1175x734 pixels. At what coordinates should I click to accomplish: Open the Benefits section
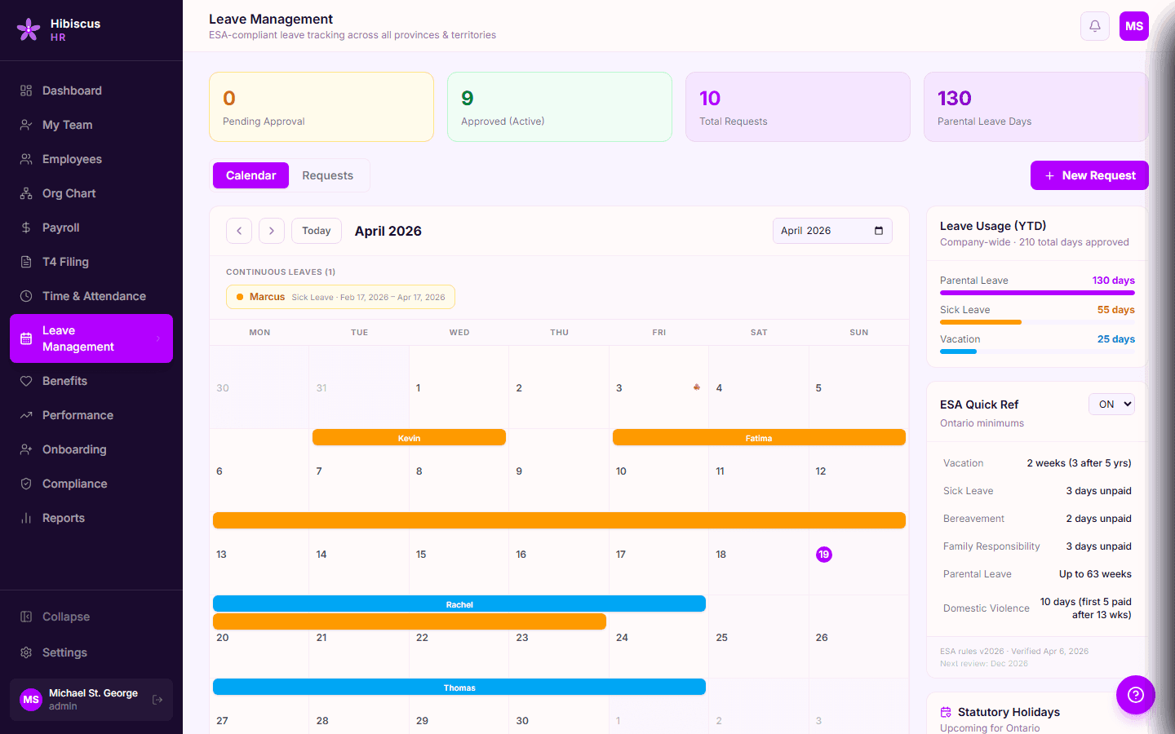pos(91,381)
